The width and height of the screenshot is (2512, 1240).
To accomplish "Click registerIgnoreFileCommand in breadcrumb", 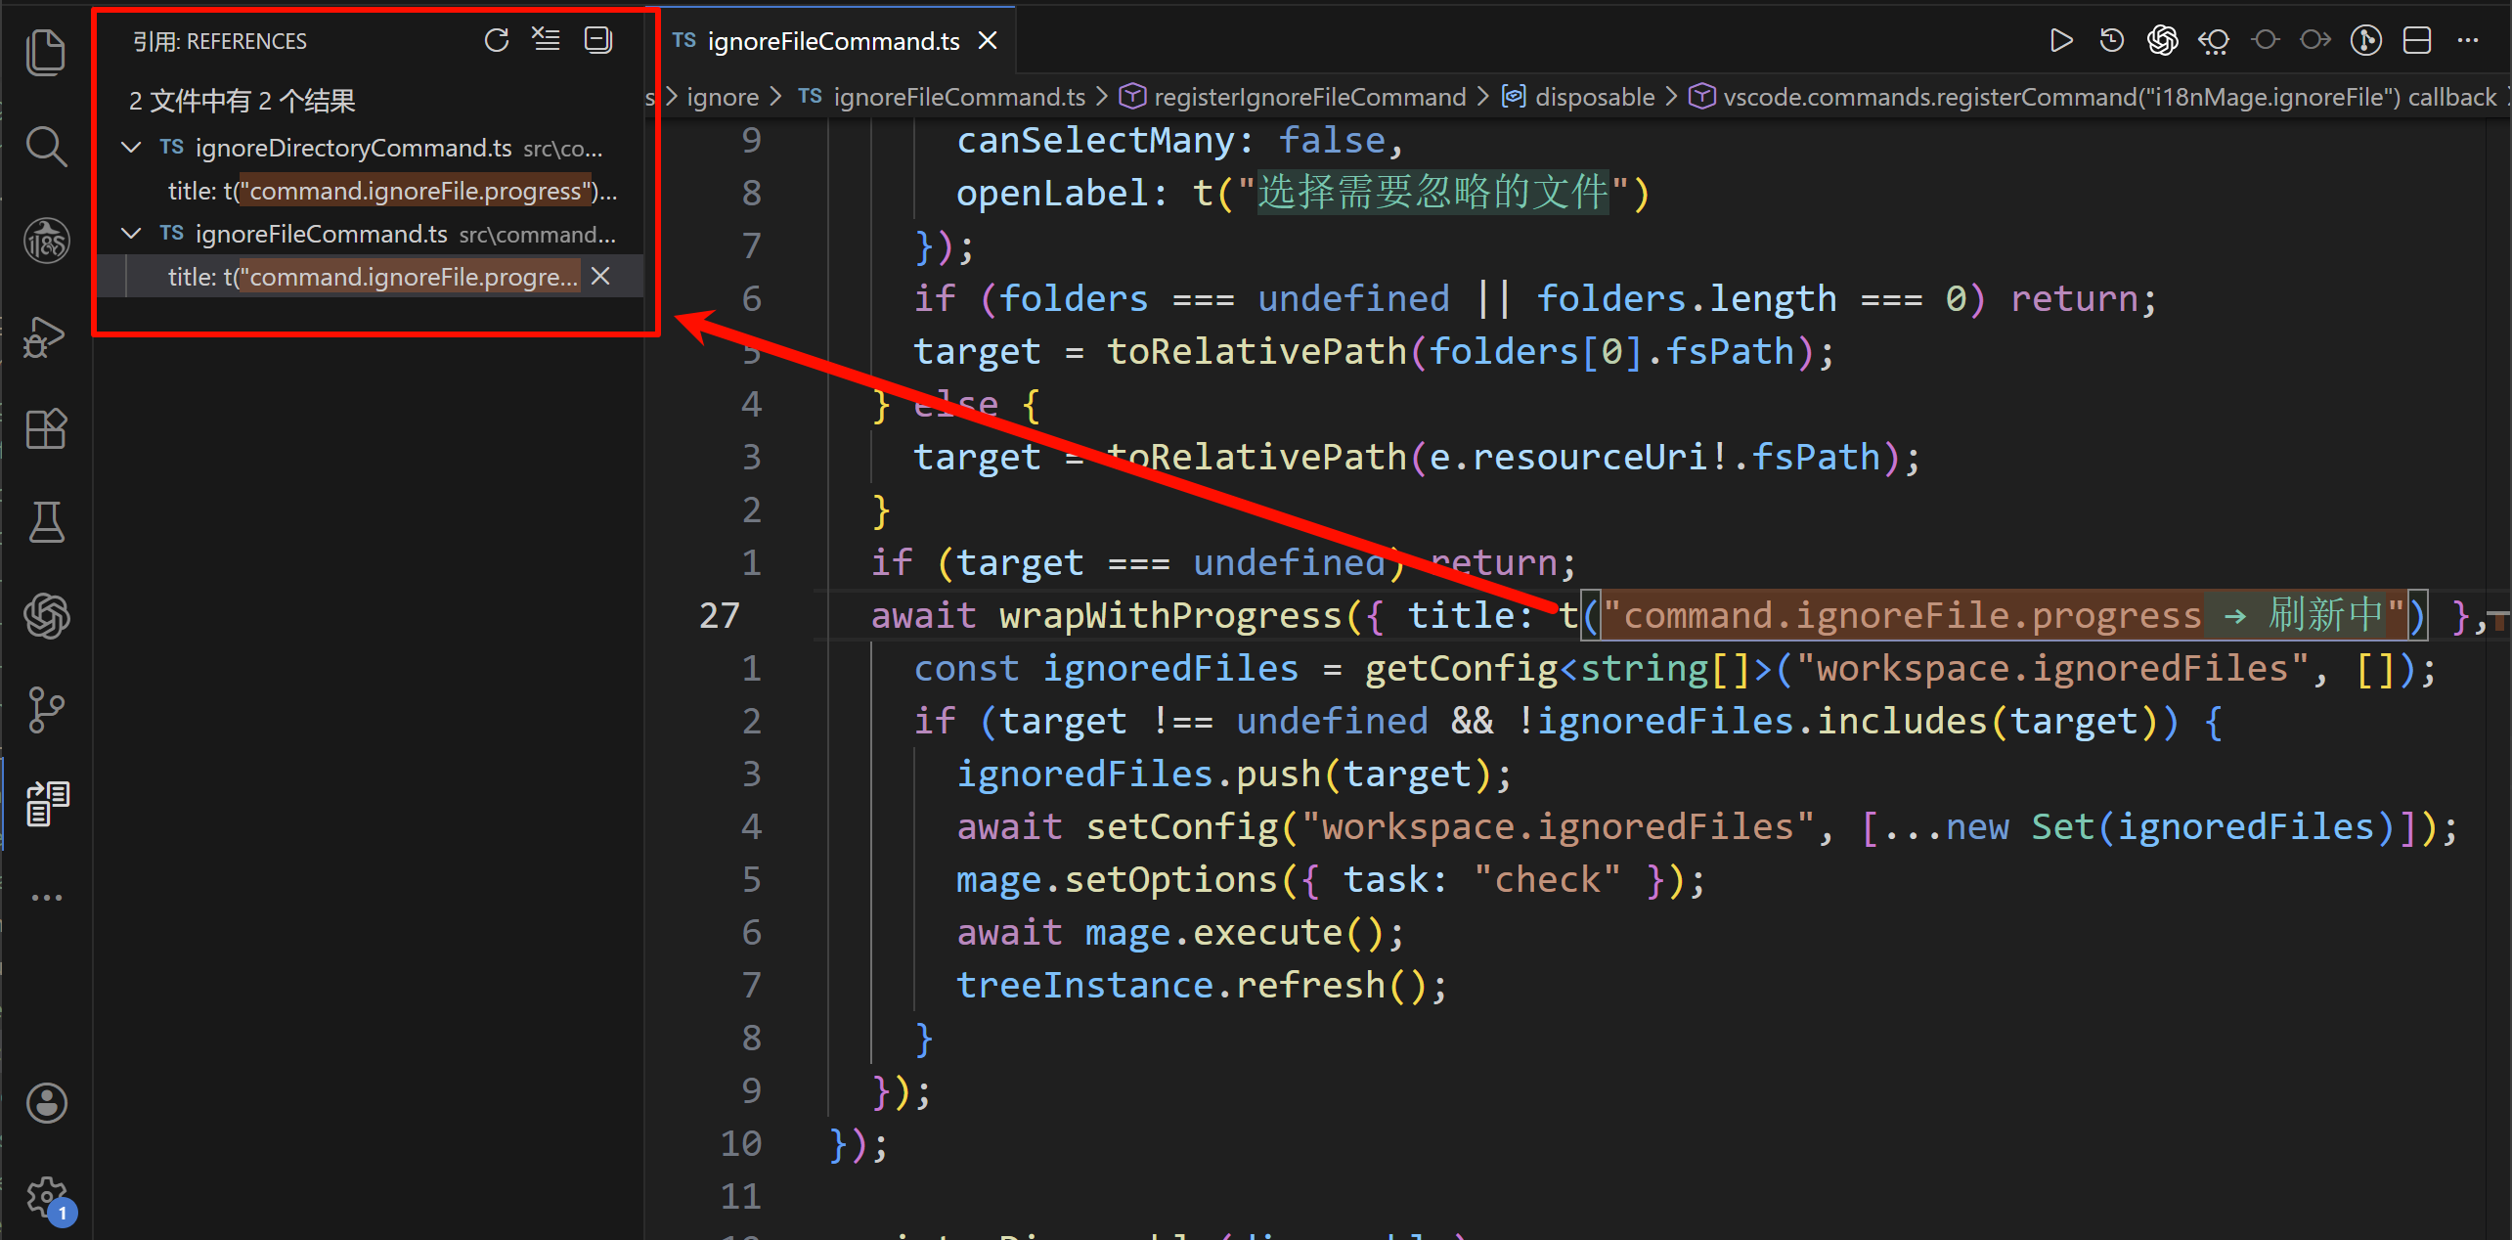I will point(1308,97).
